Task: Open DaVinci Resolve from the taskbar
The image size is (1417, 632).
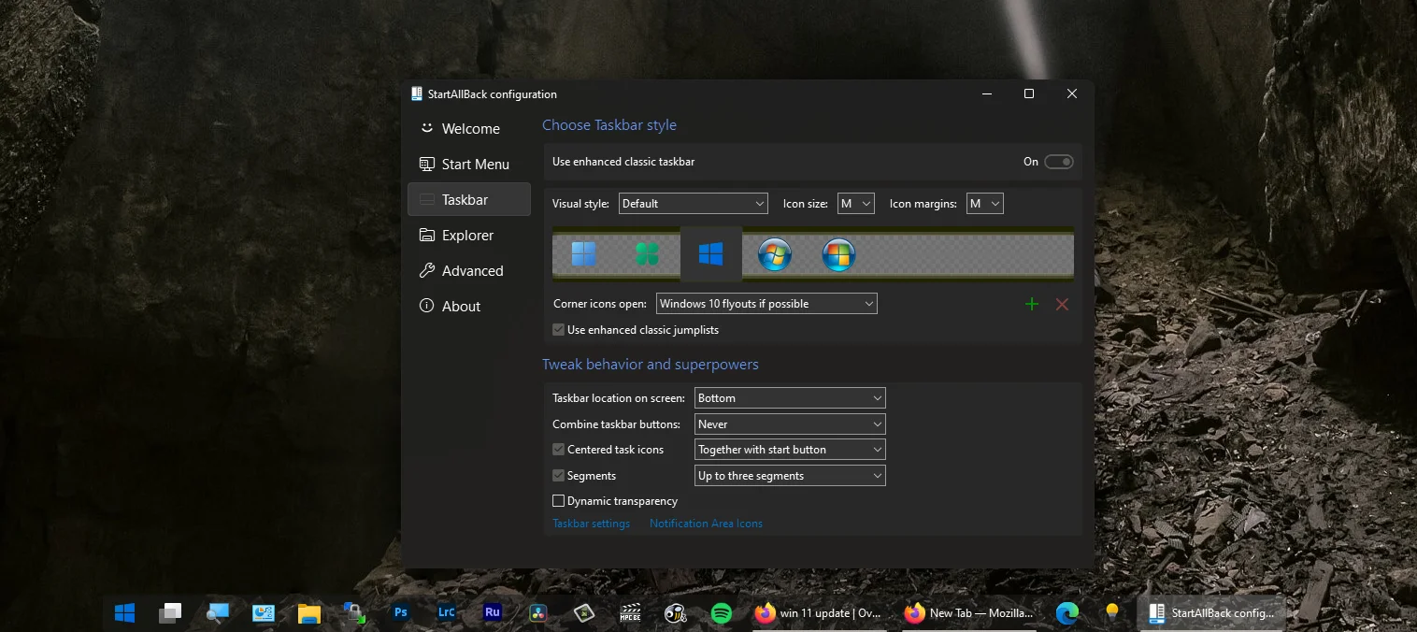Action: [x=538, y=613]
